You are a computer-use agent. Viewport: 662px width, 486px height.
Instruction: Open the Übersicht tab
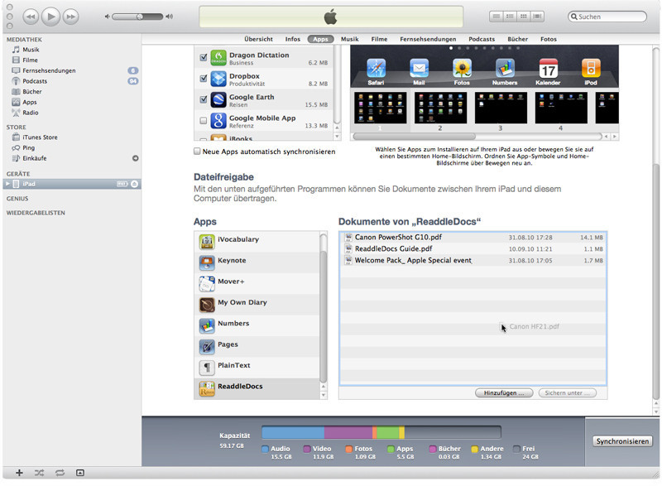click(258, 39)
